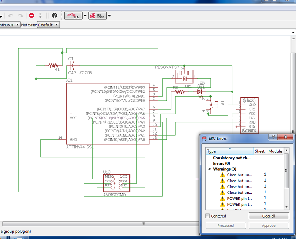Click the Approve button

tap(269, 225)
